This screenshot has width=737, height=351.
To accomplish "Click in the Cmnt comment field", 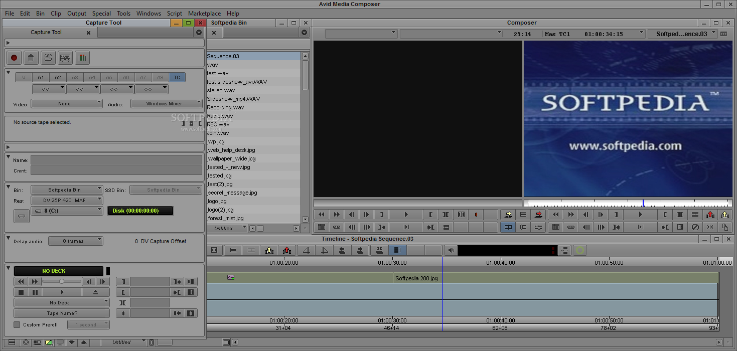I will point(116,170).
